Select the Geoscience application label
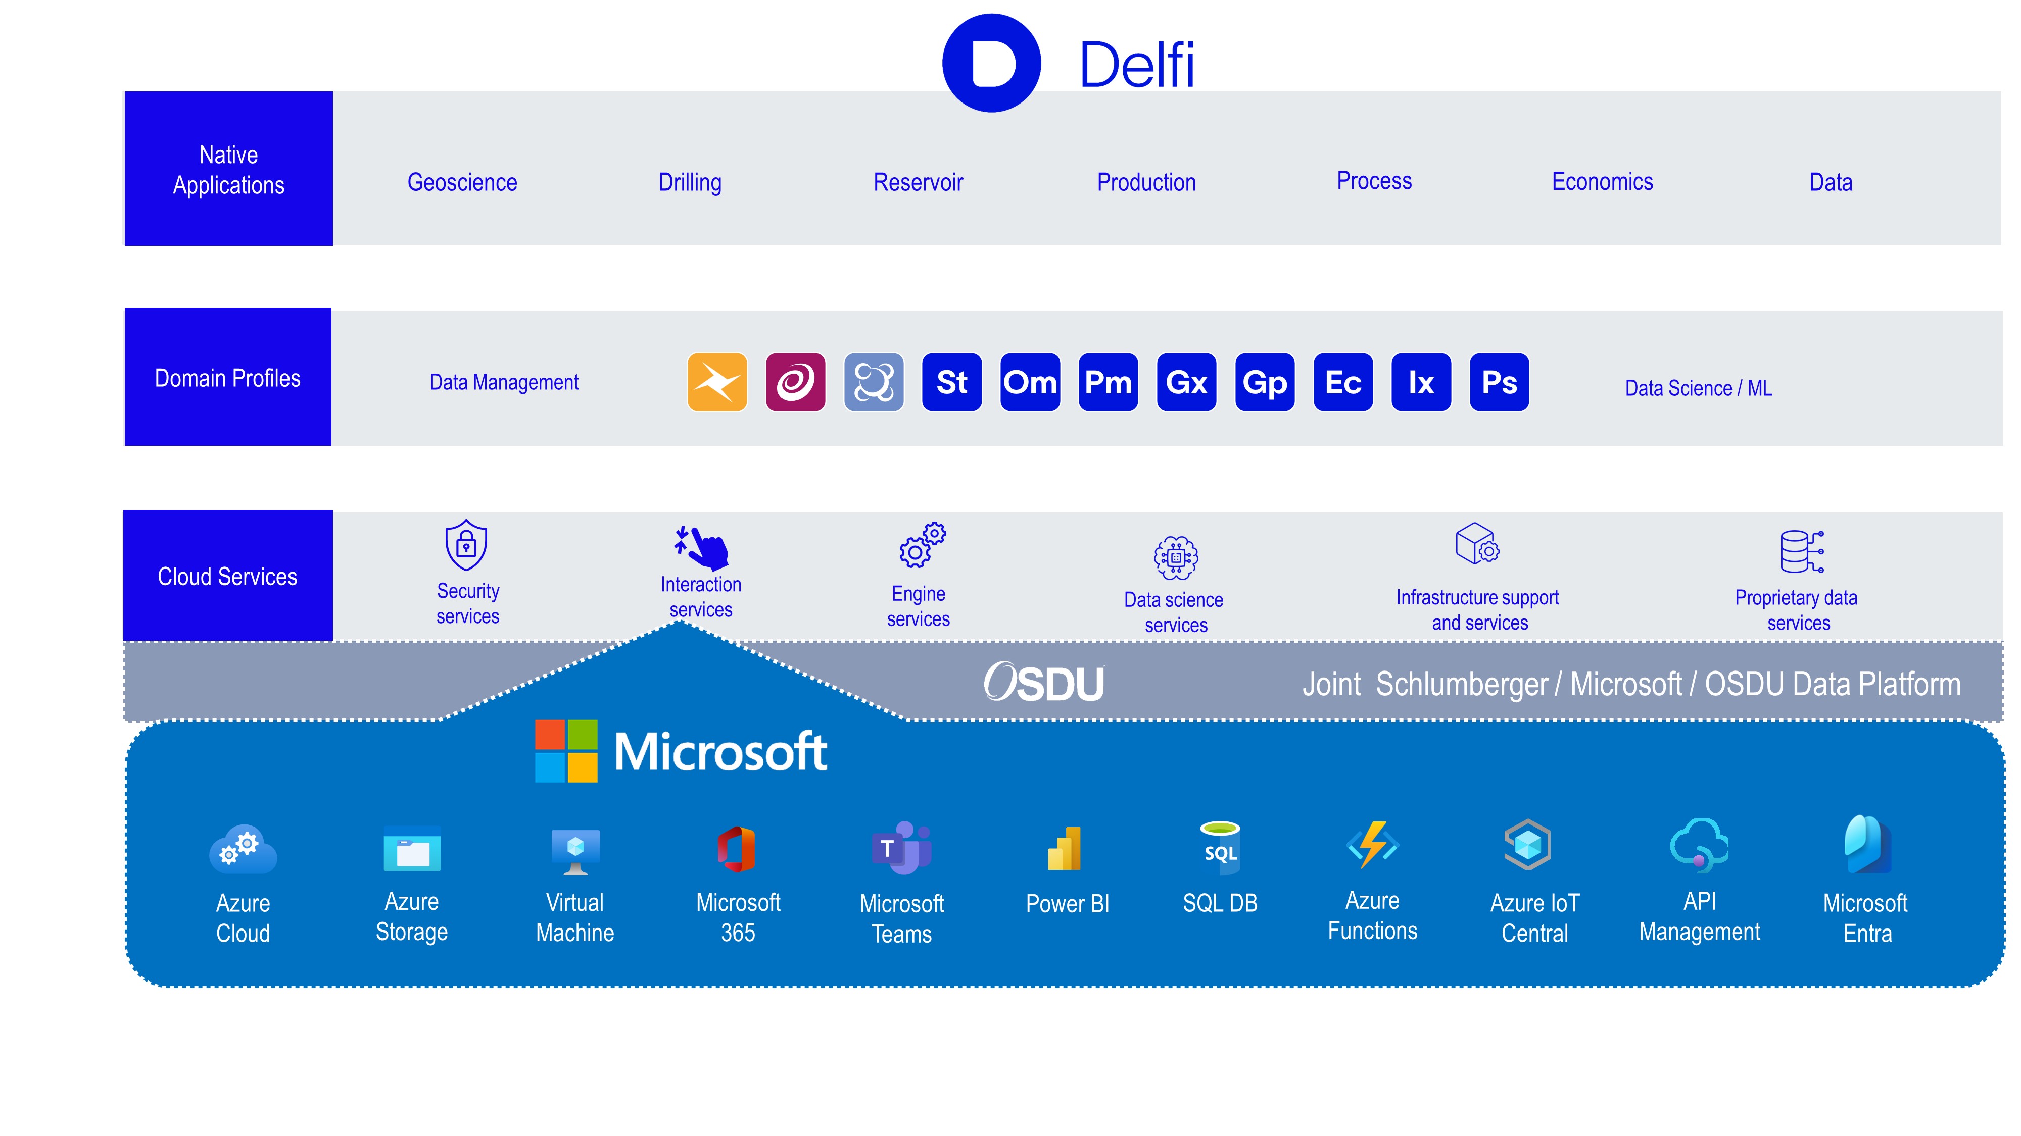The height and width of the screenshot is (1136, 2021). [x=462, y=182]
